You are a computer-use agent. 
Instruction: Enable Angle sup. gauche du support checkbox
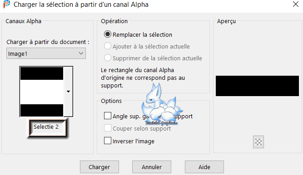[x=108, y=116]
